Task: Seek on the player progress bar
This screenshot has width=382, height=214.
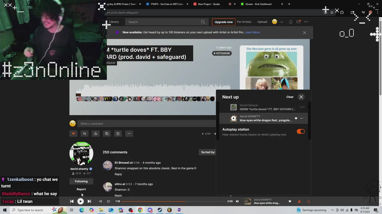Action: coord(173,201)
